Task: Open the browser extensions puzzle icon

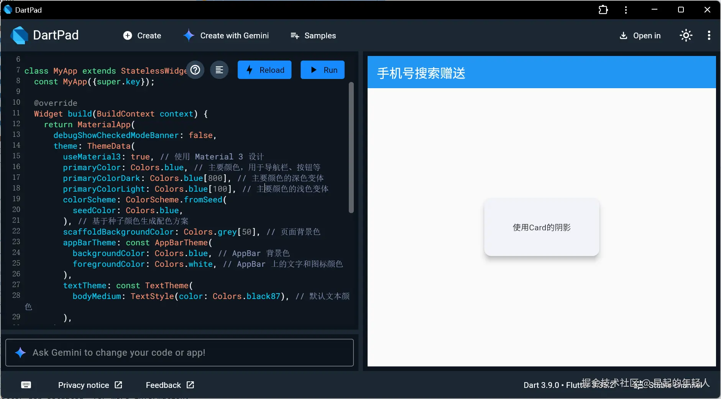Action: tap(603, 9)
